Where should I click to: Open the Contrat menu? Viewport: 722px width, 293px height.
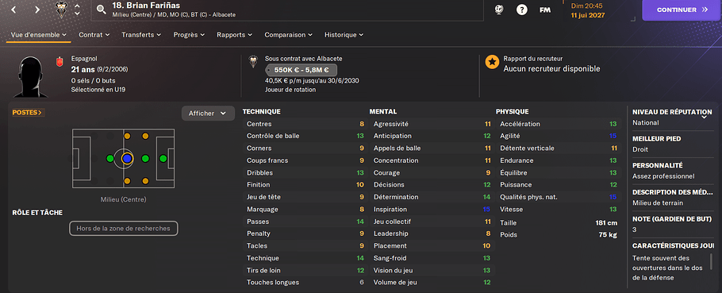[x=94, y=35]
